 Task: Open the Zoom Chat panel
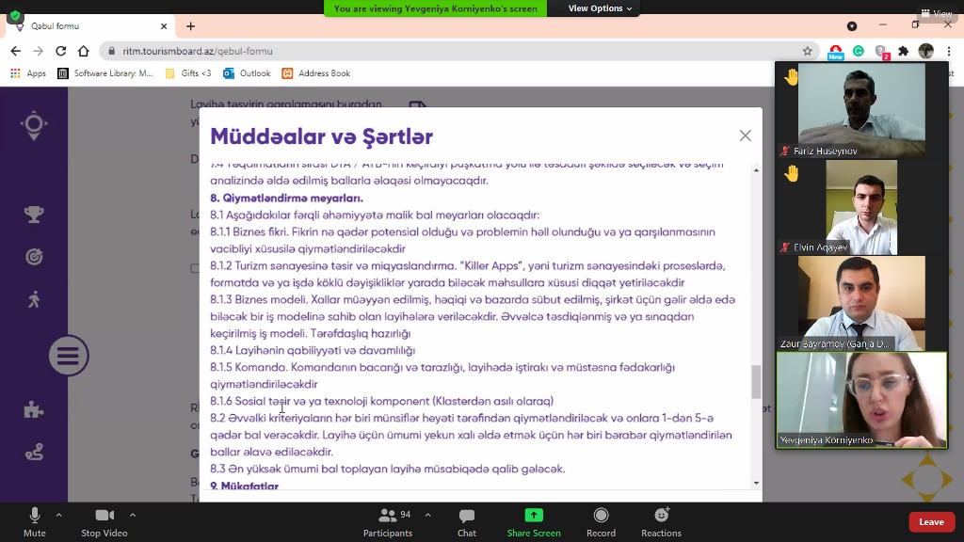[x=467, y=522]
